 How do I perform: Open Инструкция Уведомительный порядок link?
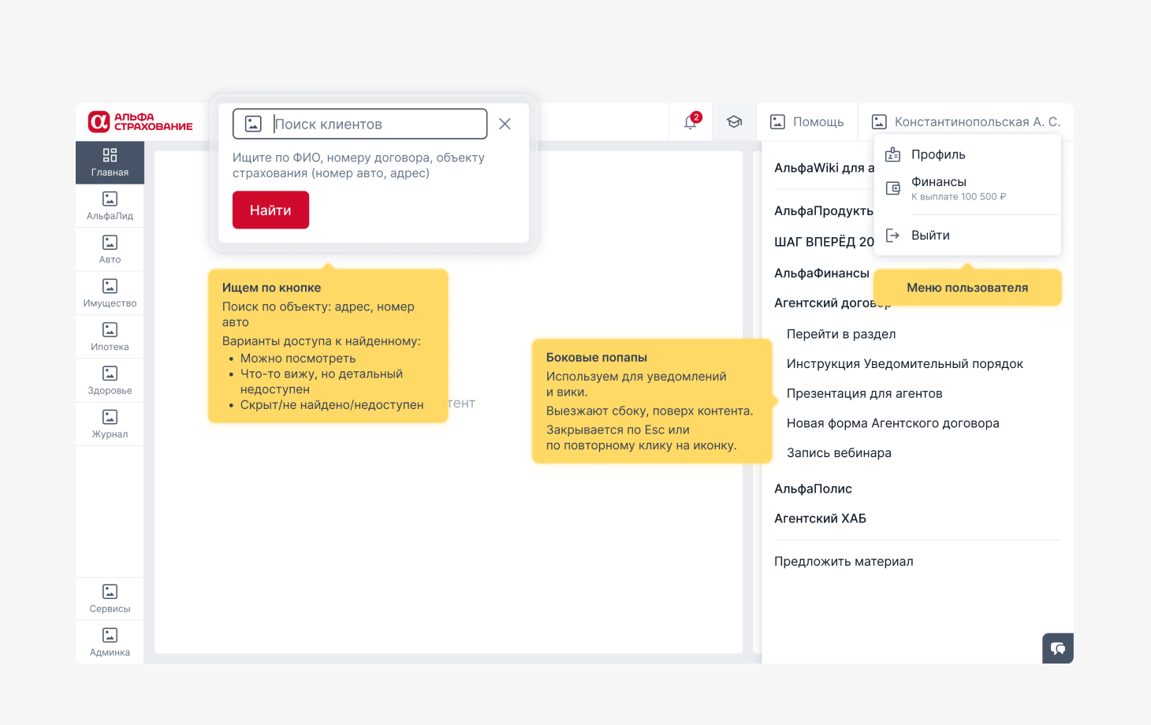[x=905, y=363]
